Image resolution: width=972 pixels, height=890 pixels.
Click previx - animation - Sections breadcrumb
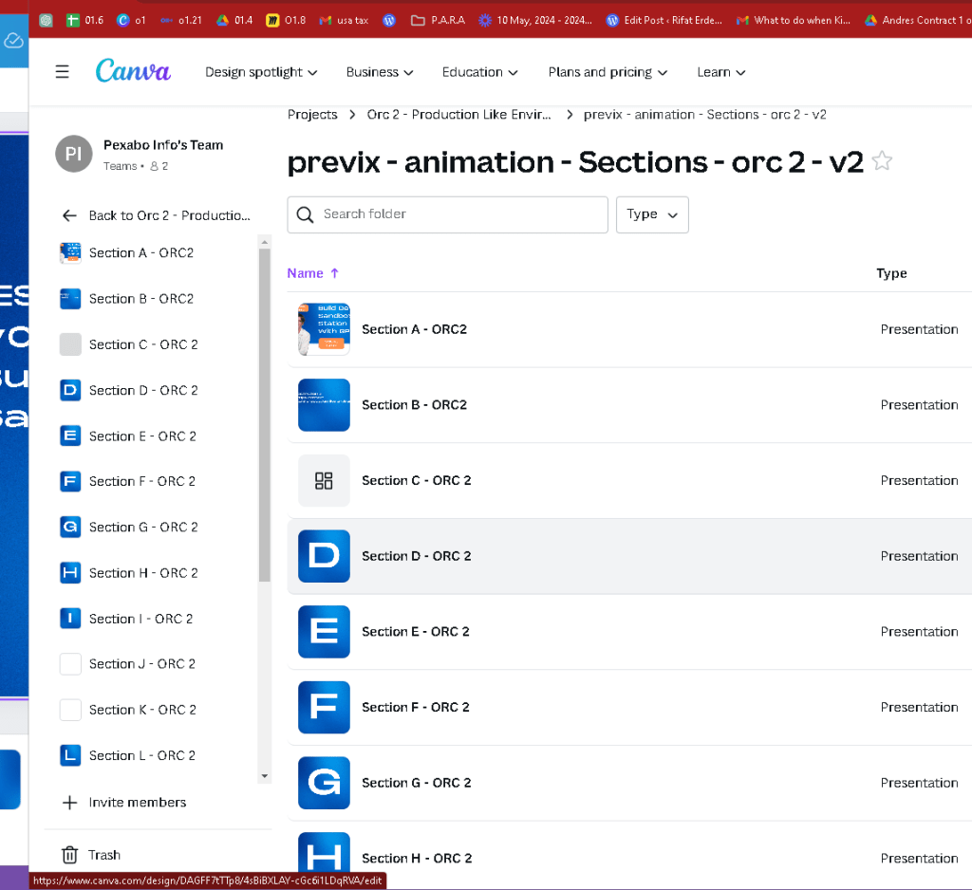(705, 115)
